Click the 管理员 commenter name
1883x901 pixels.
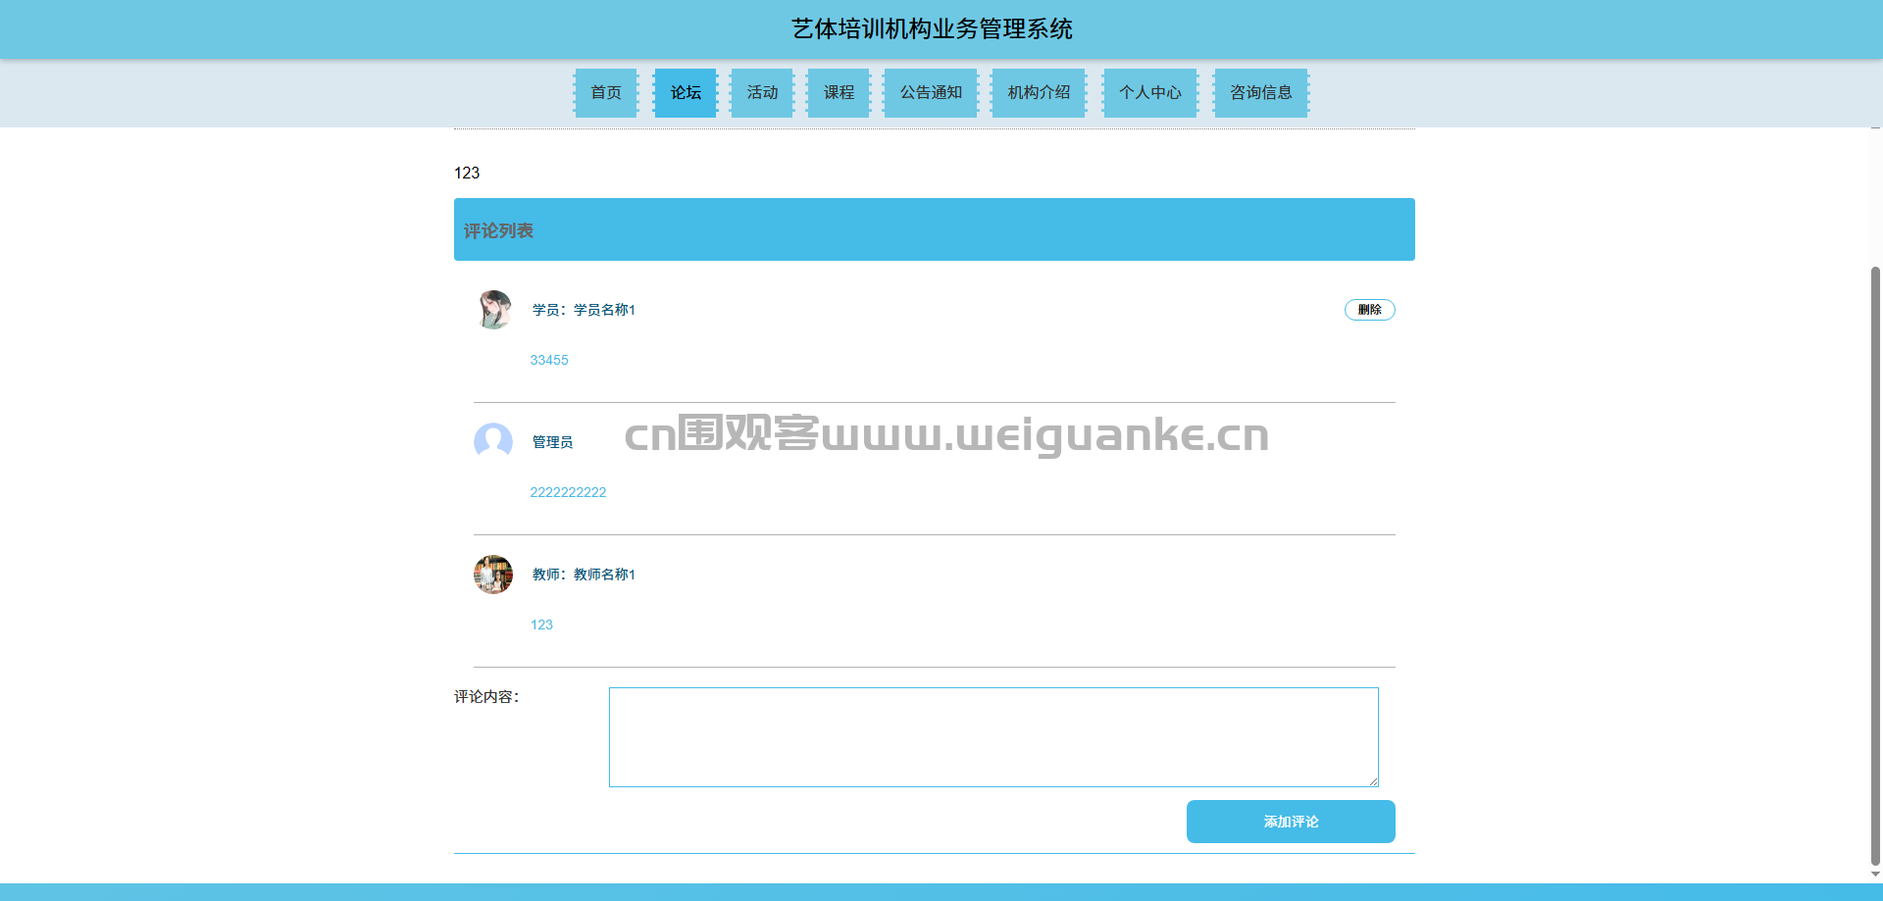552,442
